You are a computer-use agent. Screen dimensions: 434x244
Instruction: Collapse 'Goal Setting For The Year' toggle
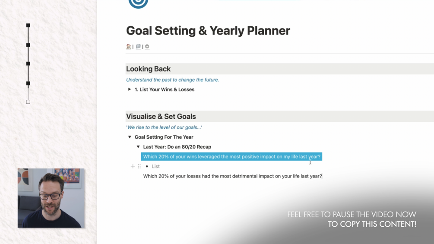[x=130, y=137]
